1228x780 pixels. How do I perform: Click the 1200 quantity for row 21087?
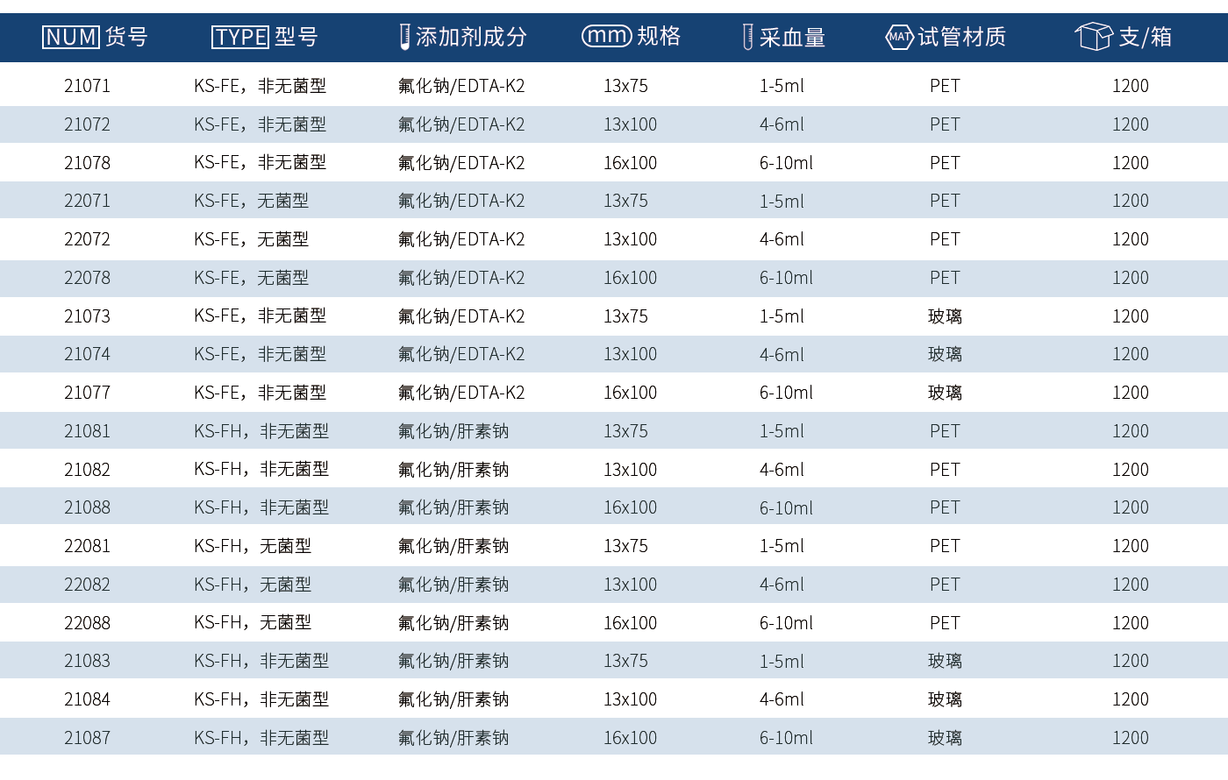[x=1131, y=737]
